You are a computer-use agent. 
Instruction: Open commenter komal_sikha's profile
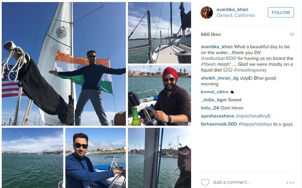215,92
